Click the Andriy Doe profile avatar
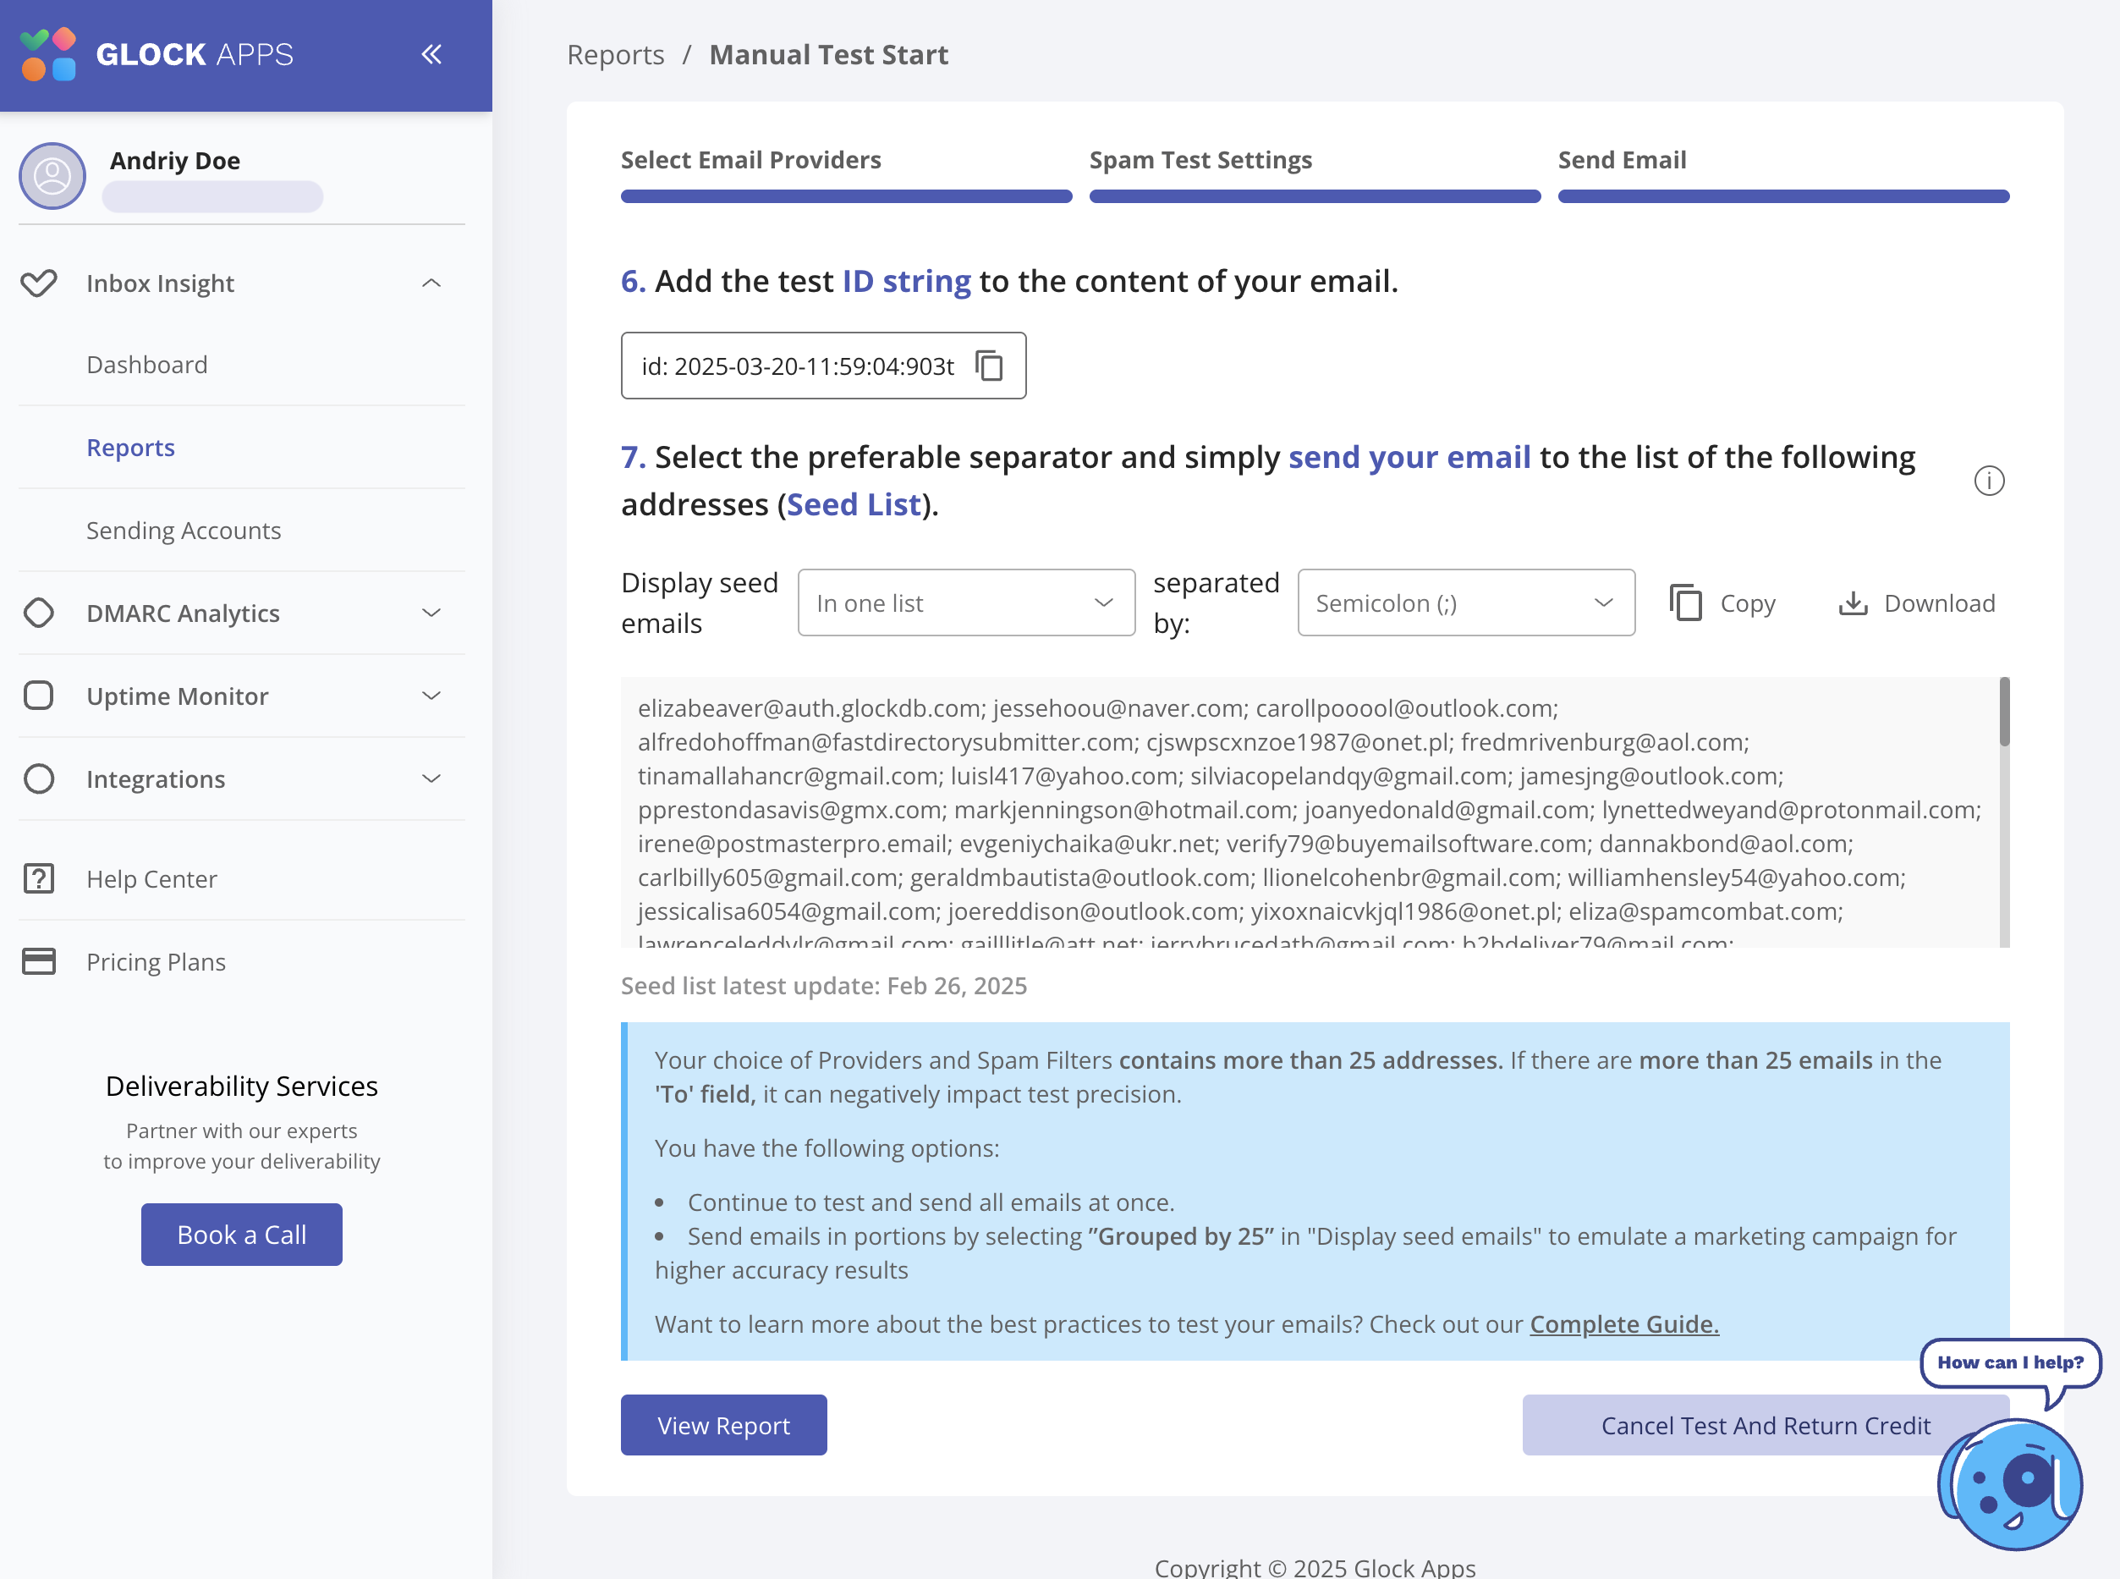 (52, 176)
